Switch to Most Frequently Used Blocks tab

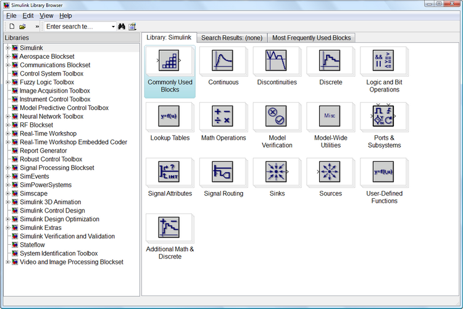click(x=312, y=38)
